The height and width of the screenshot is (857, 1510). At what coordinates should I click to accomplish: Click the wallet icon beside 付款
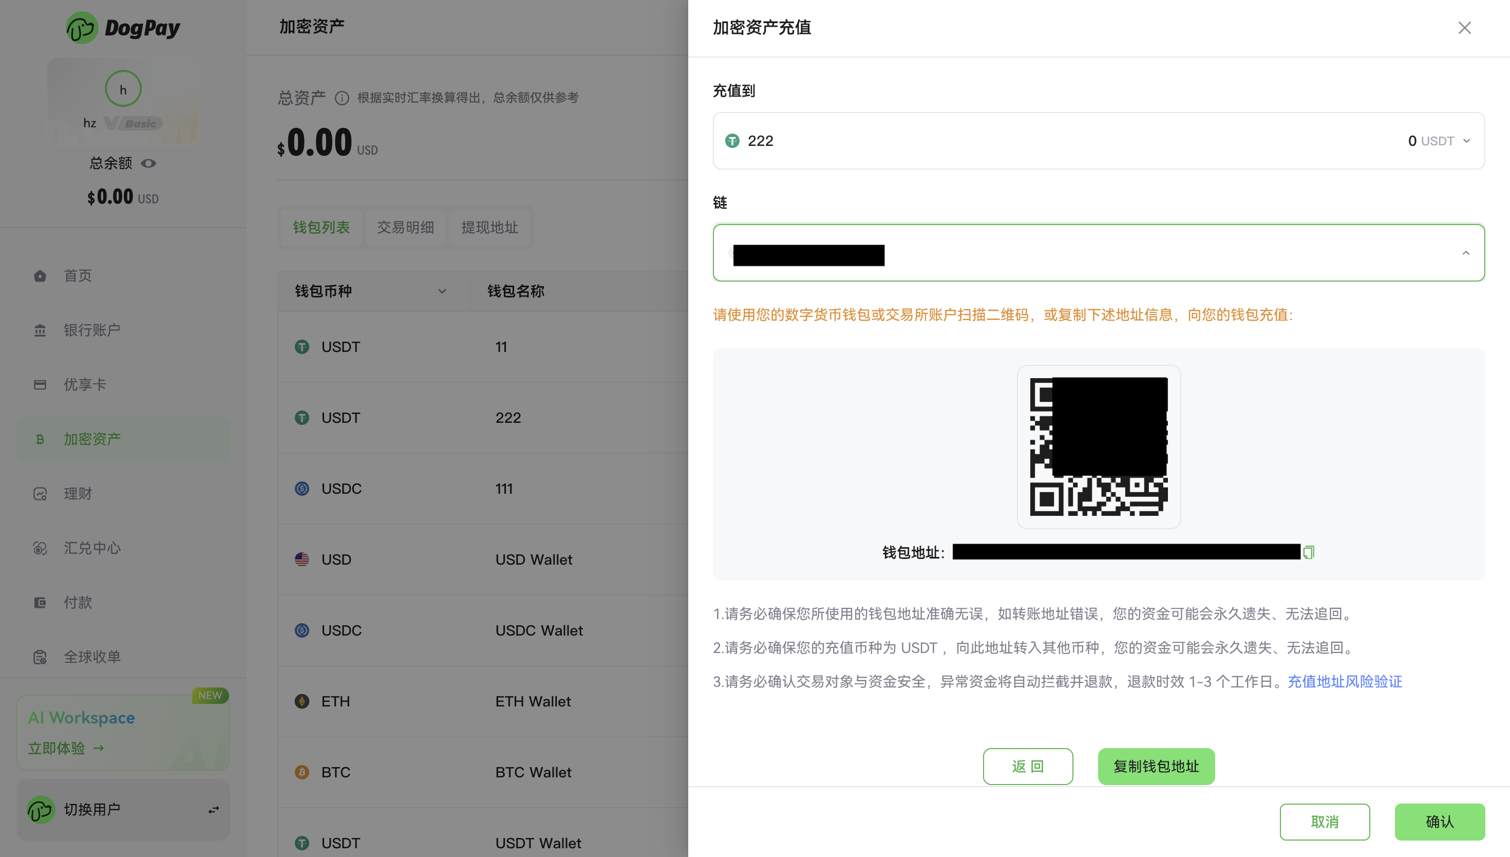point(40,602)
